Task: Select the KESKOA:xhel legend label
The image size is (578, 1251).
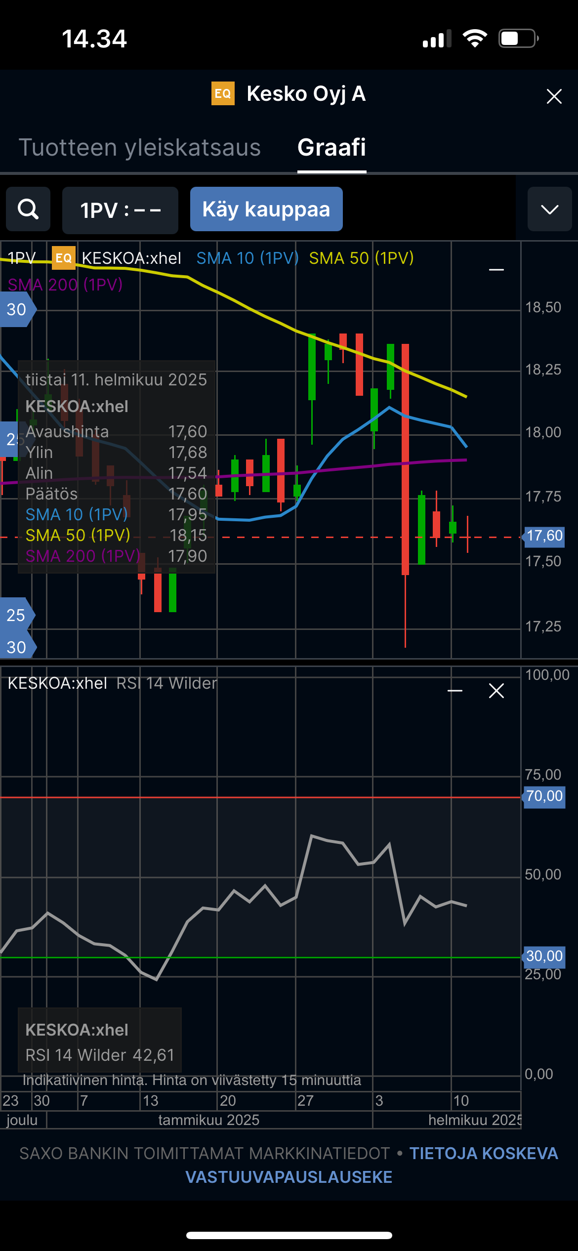Action: click(131, 258)
